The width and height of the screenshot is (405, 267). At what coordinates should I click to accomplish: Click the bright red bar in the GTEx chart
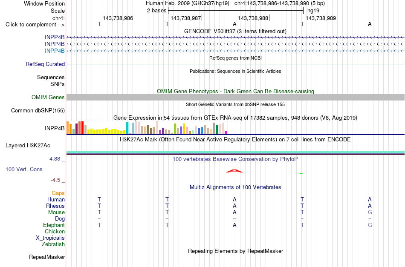pos(82,127)
